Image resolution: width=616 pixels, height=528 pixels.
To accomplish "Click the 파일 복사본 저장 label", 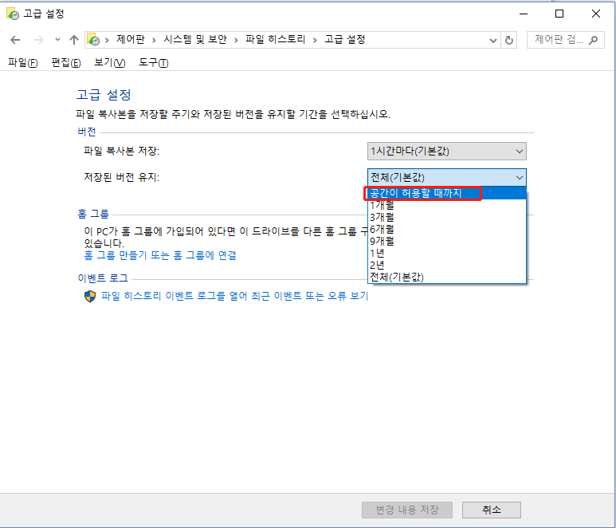I will [121, 151].
